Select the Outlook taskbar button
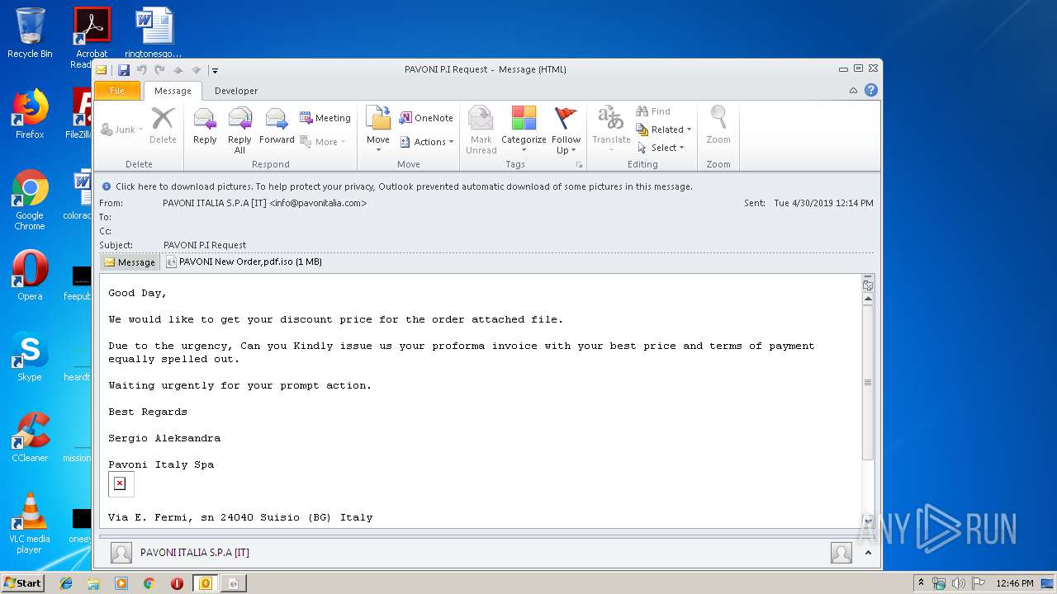 coord(206,583)
